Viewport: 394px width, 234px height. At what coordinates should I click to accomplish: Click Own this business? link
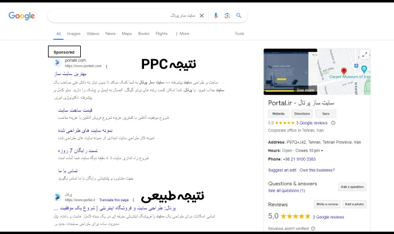317,170
